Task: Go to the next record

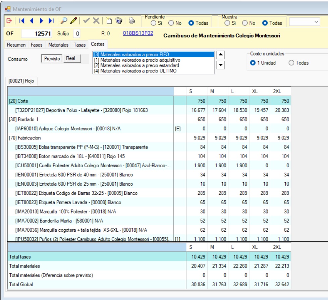Action: click(x=42, y=21)
